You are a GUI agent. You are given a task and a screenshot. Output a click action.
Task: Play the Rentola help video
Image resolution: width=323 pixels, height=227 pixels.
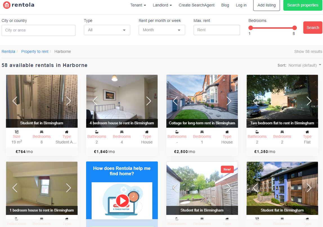[122, 201]
